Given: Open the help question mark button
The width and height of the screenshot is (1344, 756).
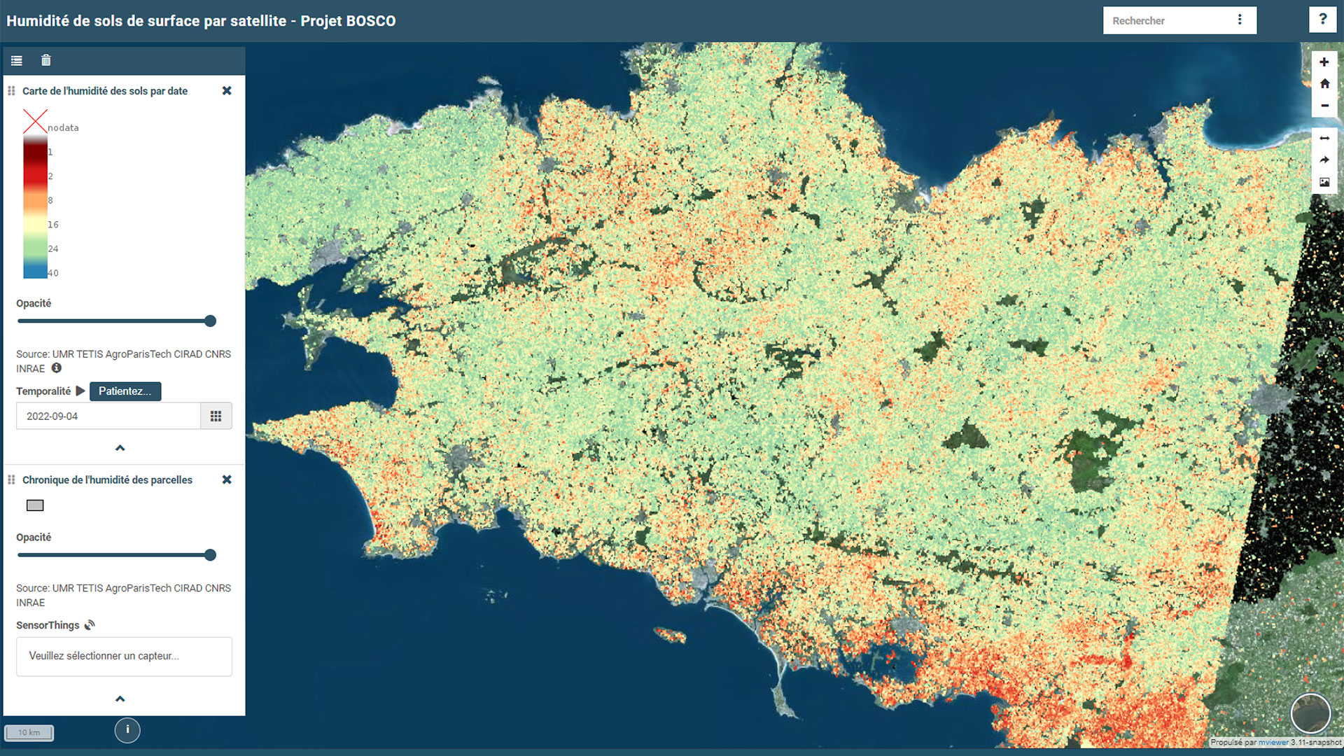Looking at the screenshot, I should [x=1322, y=20].
